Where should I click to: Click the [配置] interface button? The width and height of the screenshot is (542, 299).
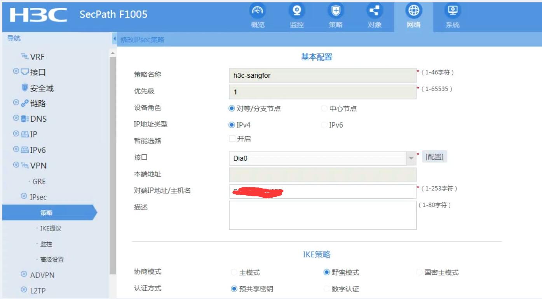434,157
